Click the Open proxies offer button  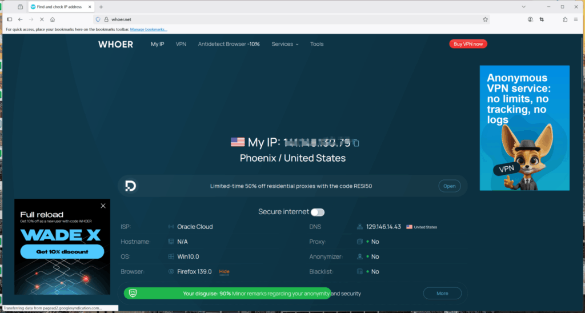click(449, 186)
